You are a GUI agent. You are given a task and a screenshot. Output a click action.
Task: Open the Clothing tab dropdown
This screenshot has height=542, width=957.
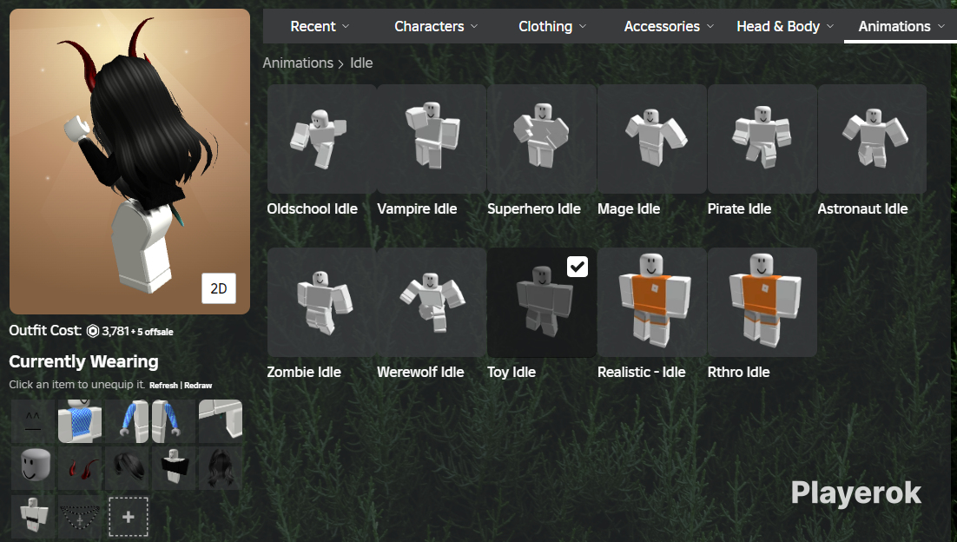552,26
